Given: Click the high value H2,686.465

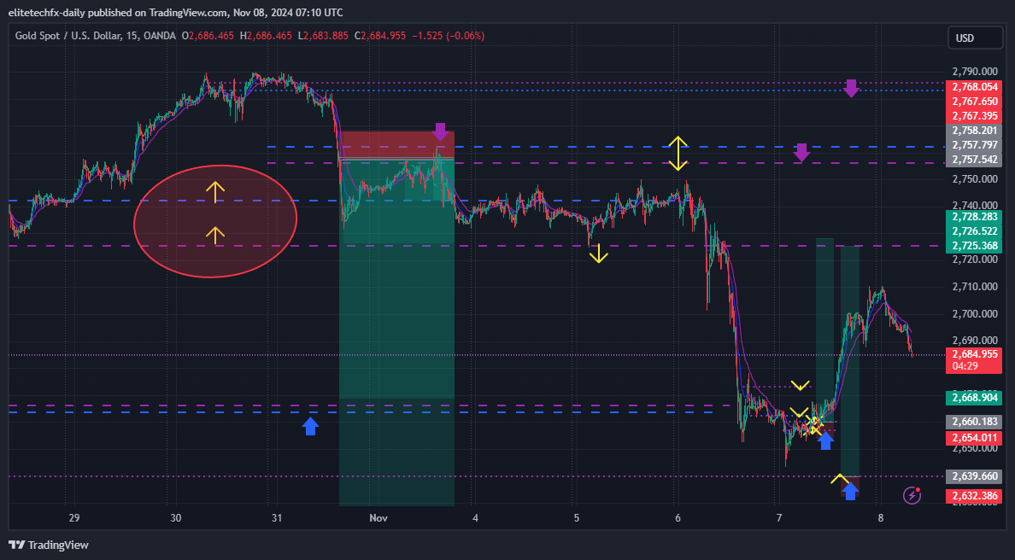Looking at the screenshot, I should pyautogui.click(x=266, y=36).
